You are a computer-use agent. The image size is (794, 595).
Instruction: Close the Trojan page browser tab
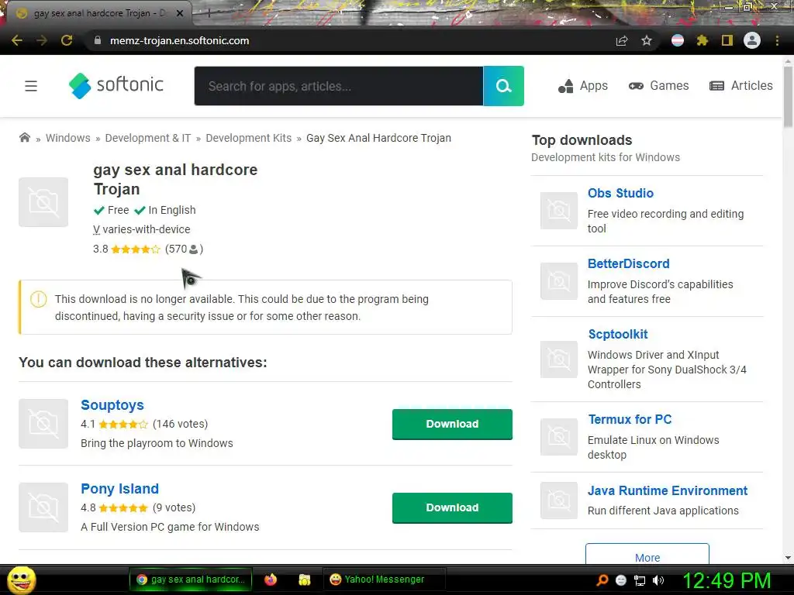pos(180,13)
